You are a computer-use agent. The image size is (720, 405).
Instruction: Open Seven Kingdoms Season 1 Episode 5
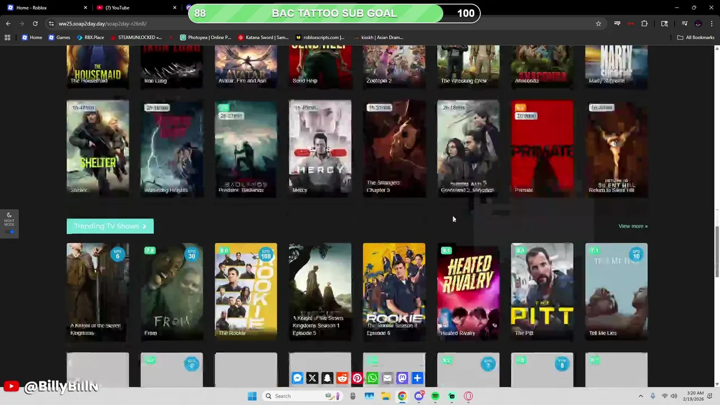click(x=320, y=291)
